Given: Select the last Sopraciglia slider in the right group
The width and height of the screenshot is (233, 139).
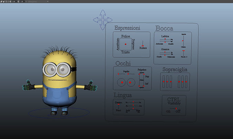Looking at the screenshot, I should click(x=186, y=82).
